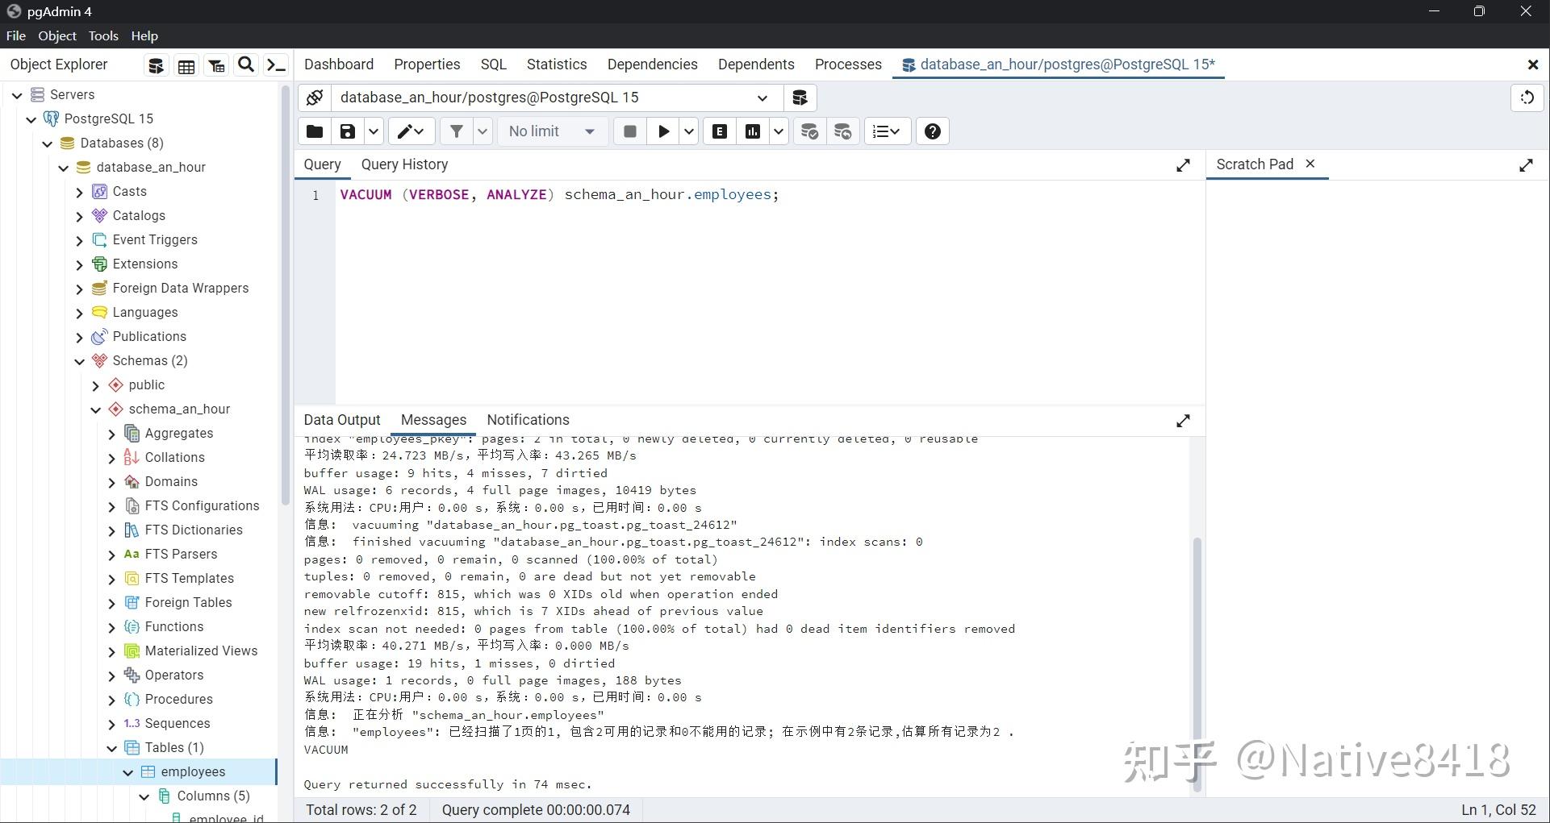Click the Search objects magnifier icon

[x=246, y=64]
